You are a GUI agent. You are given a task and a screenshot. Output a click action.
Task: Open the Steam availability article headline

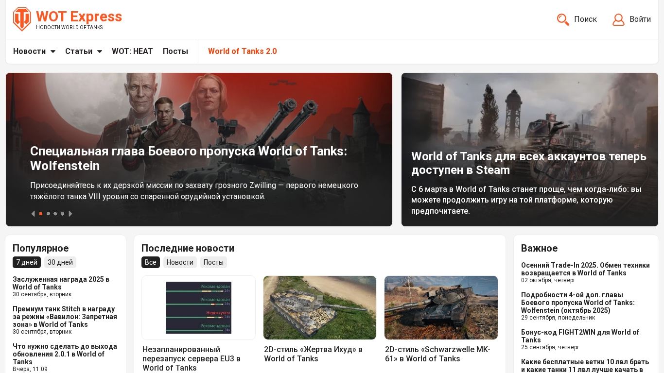(x=529, y=163)
